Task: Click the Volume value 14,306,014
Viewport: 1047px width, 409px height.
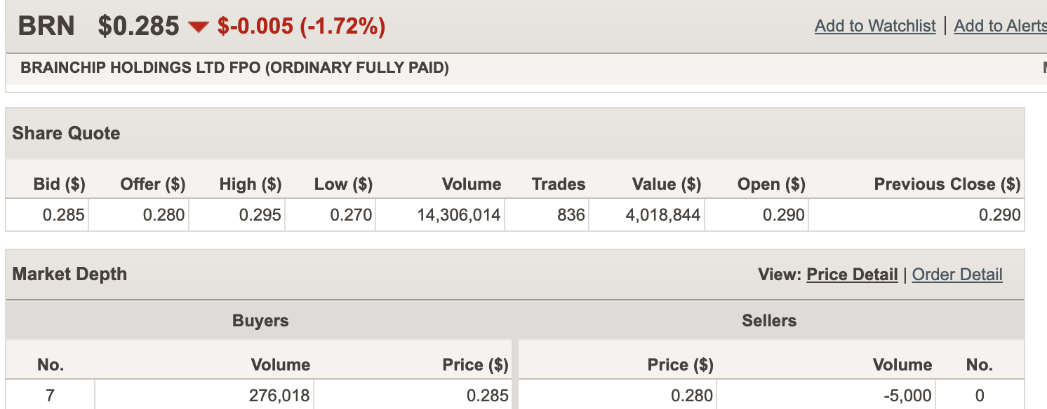Action: click(459, 215)
